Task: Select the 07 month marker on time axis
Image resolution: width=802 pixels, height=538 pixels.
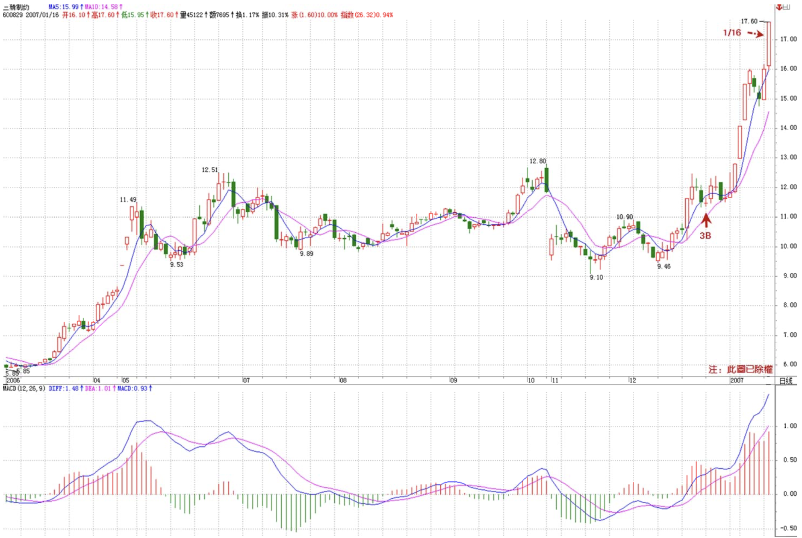Action: click(246, 380)
